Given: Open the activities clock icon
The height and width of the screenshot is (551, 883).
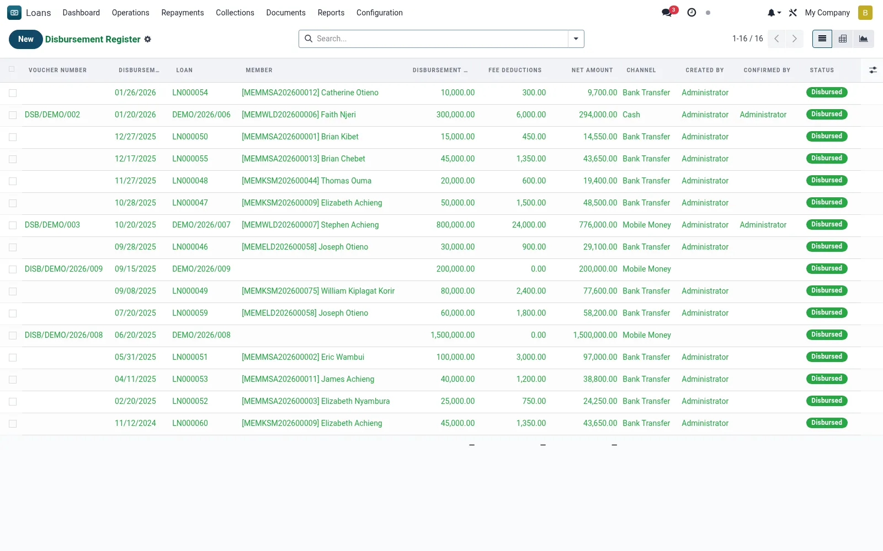Looking at the screenshot, I should (x=691, y=13).
